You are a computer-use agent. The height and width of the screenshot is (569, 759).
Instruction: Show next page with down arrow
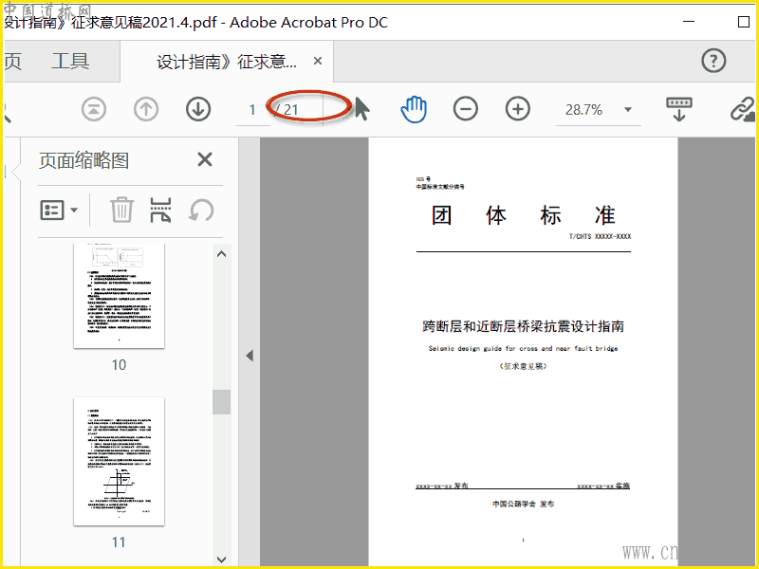point(198,109)
